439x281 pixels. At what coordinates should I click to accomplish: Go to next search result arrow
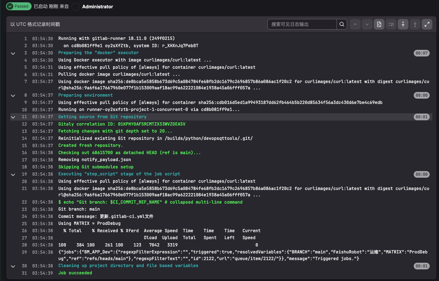tap(367, 24)
